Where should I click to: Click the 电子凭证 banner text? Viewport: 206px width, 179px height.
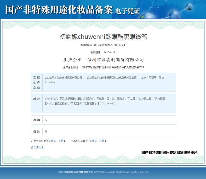pos(127,11)
